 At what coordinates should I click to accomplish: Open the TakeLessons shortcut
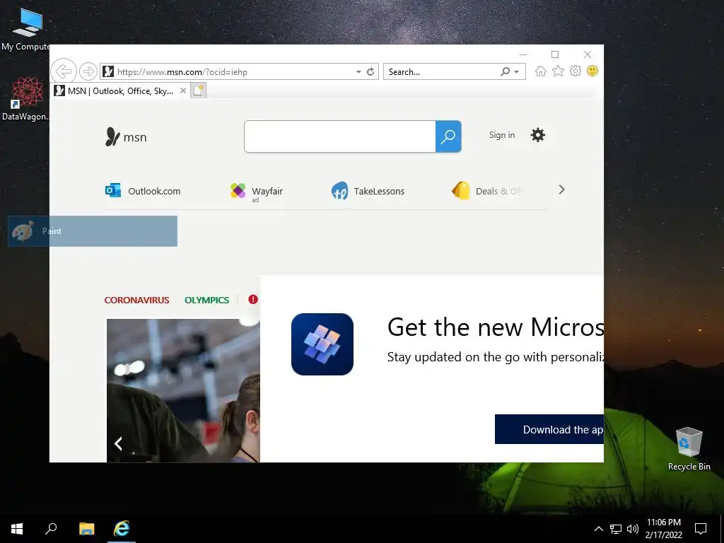pyautogui.click(x=368, y=191)
